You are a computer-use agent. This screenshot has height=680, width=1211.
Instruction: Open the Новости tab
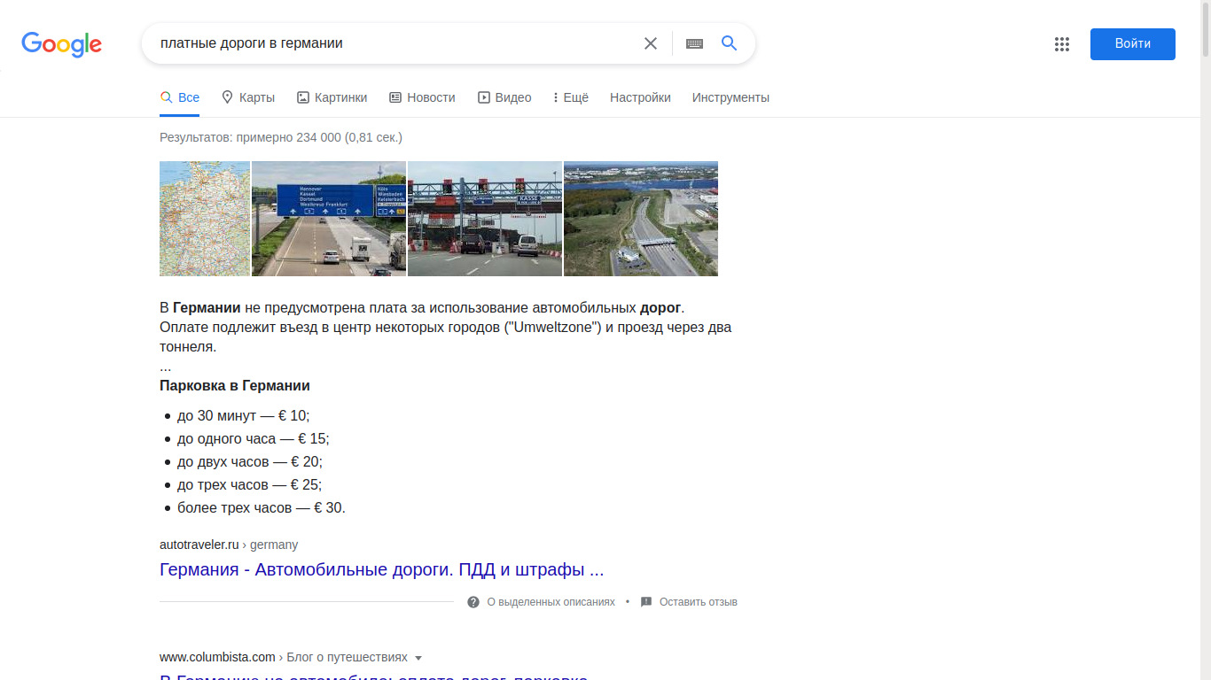tap(422, 97)
